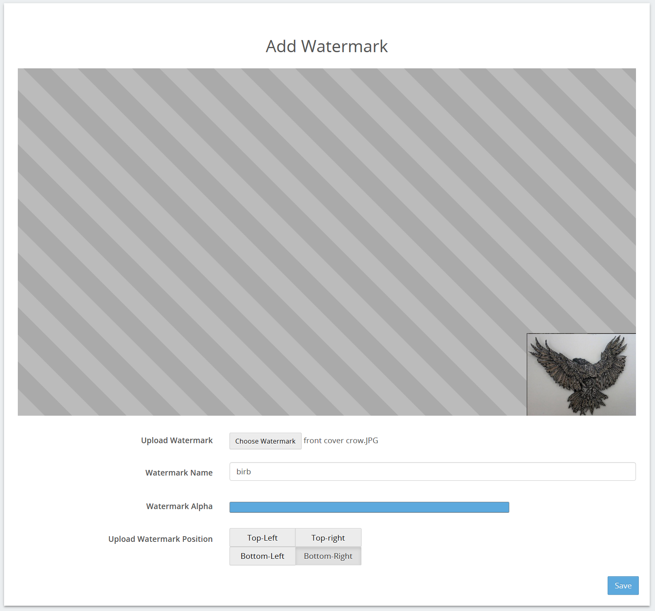Select Bottom-Right watermark position
The height and width of the screenshot is (611, 655).
[328, 556]
